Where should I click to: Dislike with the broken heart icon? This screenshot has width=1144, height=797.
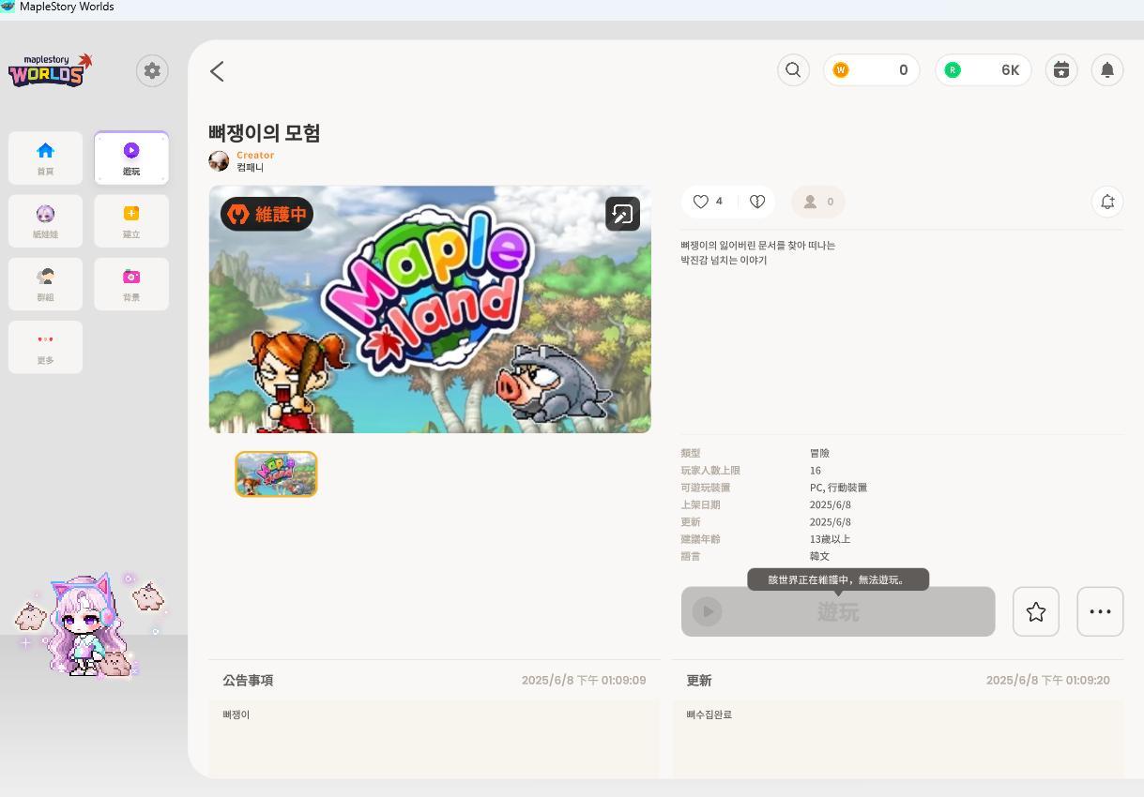click(757, 202)
